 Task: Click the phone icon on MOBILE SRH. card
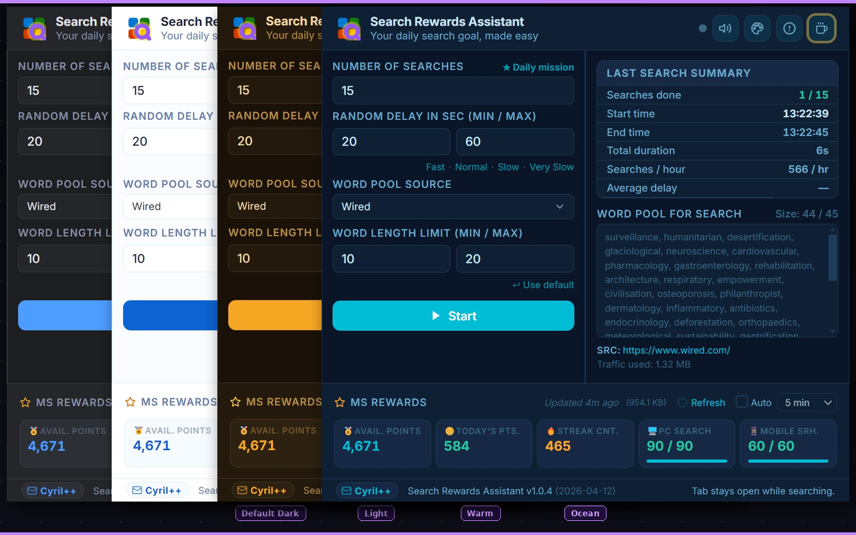(754, 431)
